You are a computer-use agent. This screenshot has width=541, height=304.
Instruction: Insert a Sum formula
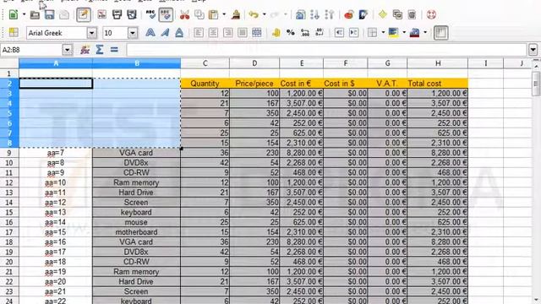click(100, 50)
